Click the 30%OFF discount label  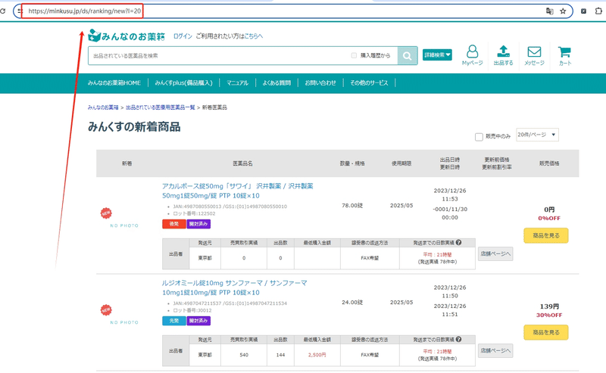(549, 315)
